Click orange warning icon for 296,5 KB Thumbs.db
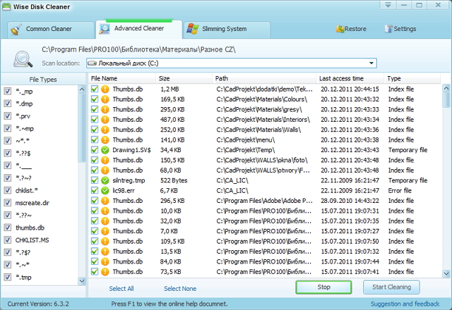Screen dimensions: 452x310 point(105,200)
